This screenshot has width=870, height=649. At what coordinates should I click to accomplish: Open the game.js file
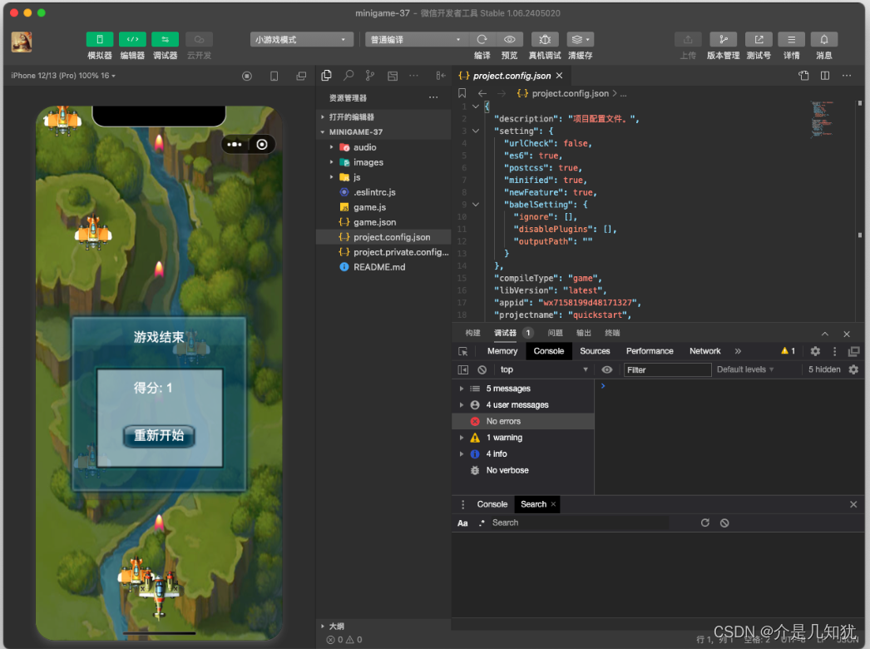coord(383,207)
